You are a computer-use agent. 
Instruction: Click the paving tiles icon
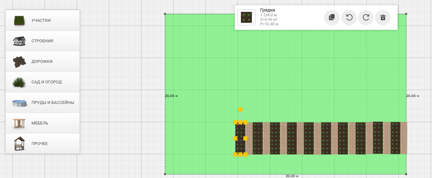(19, 62)
